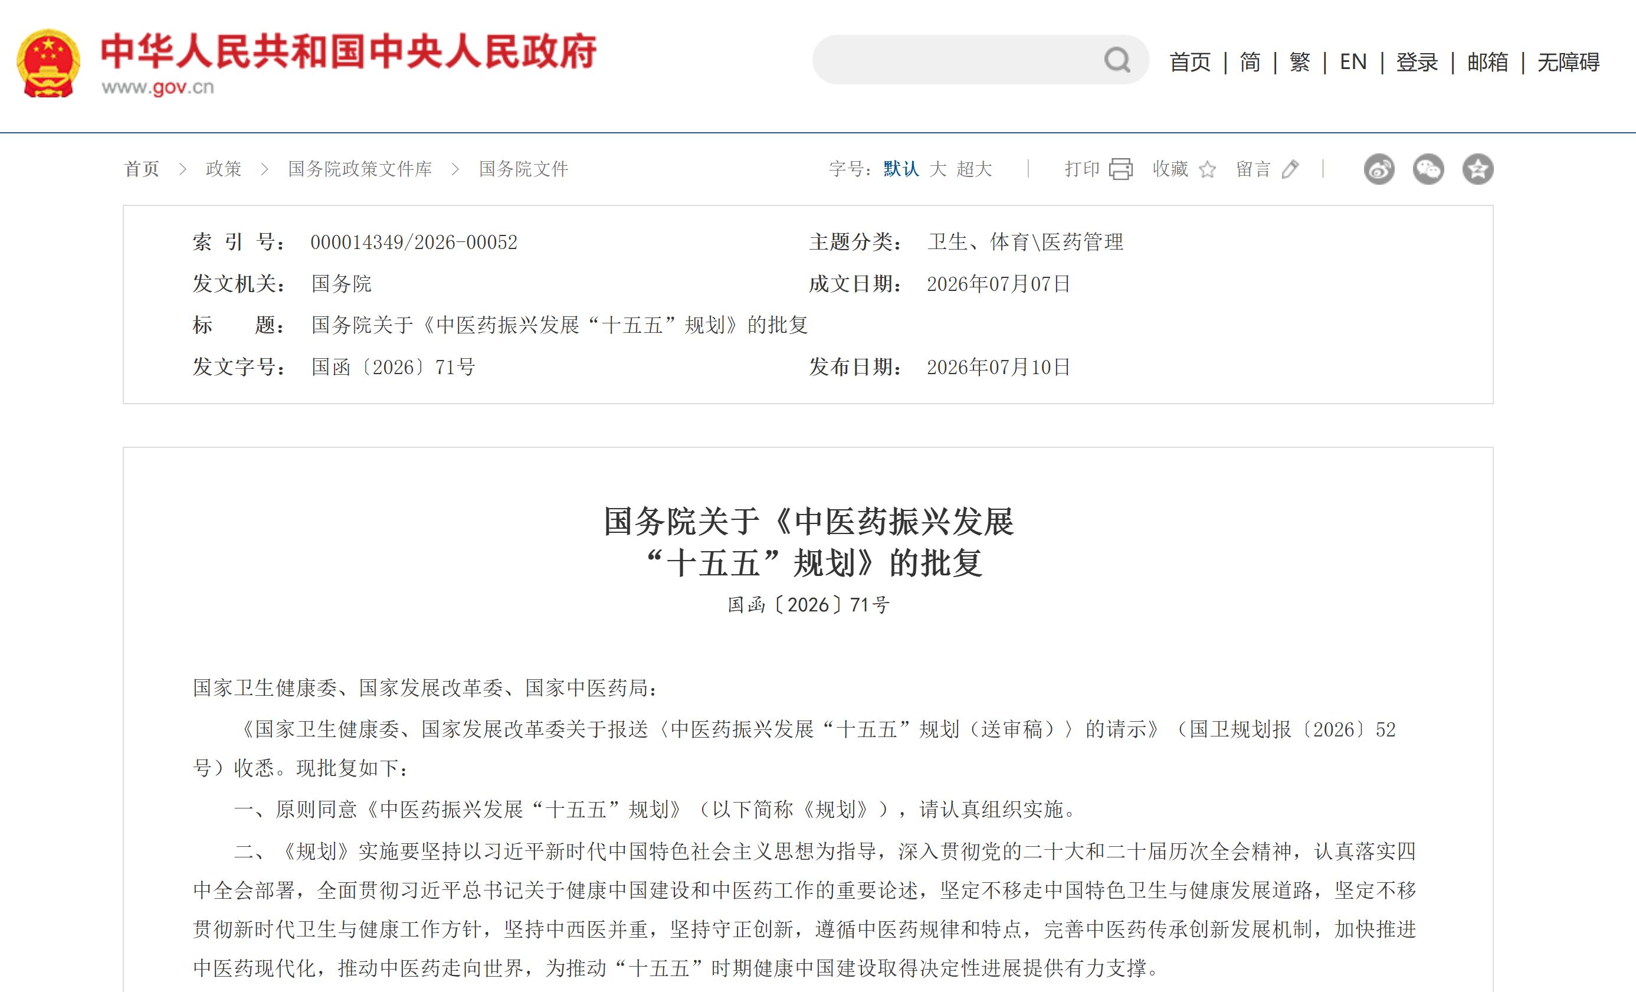Viewport: 1636px width, 992px height.
Task: Click the favorite star outline icon
Action: (x=1208, y=169)
